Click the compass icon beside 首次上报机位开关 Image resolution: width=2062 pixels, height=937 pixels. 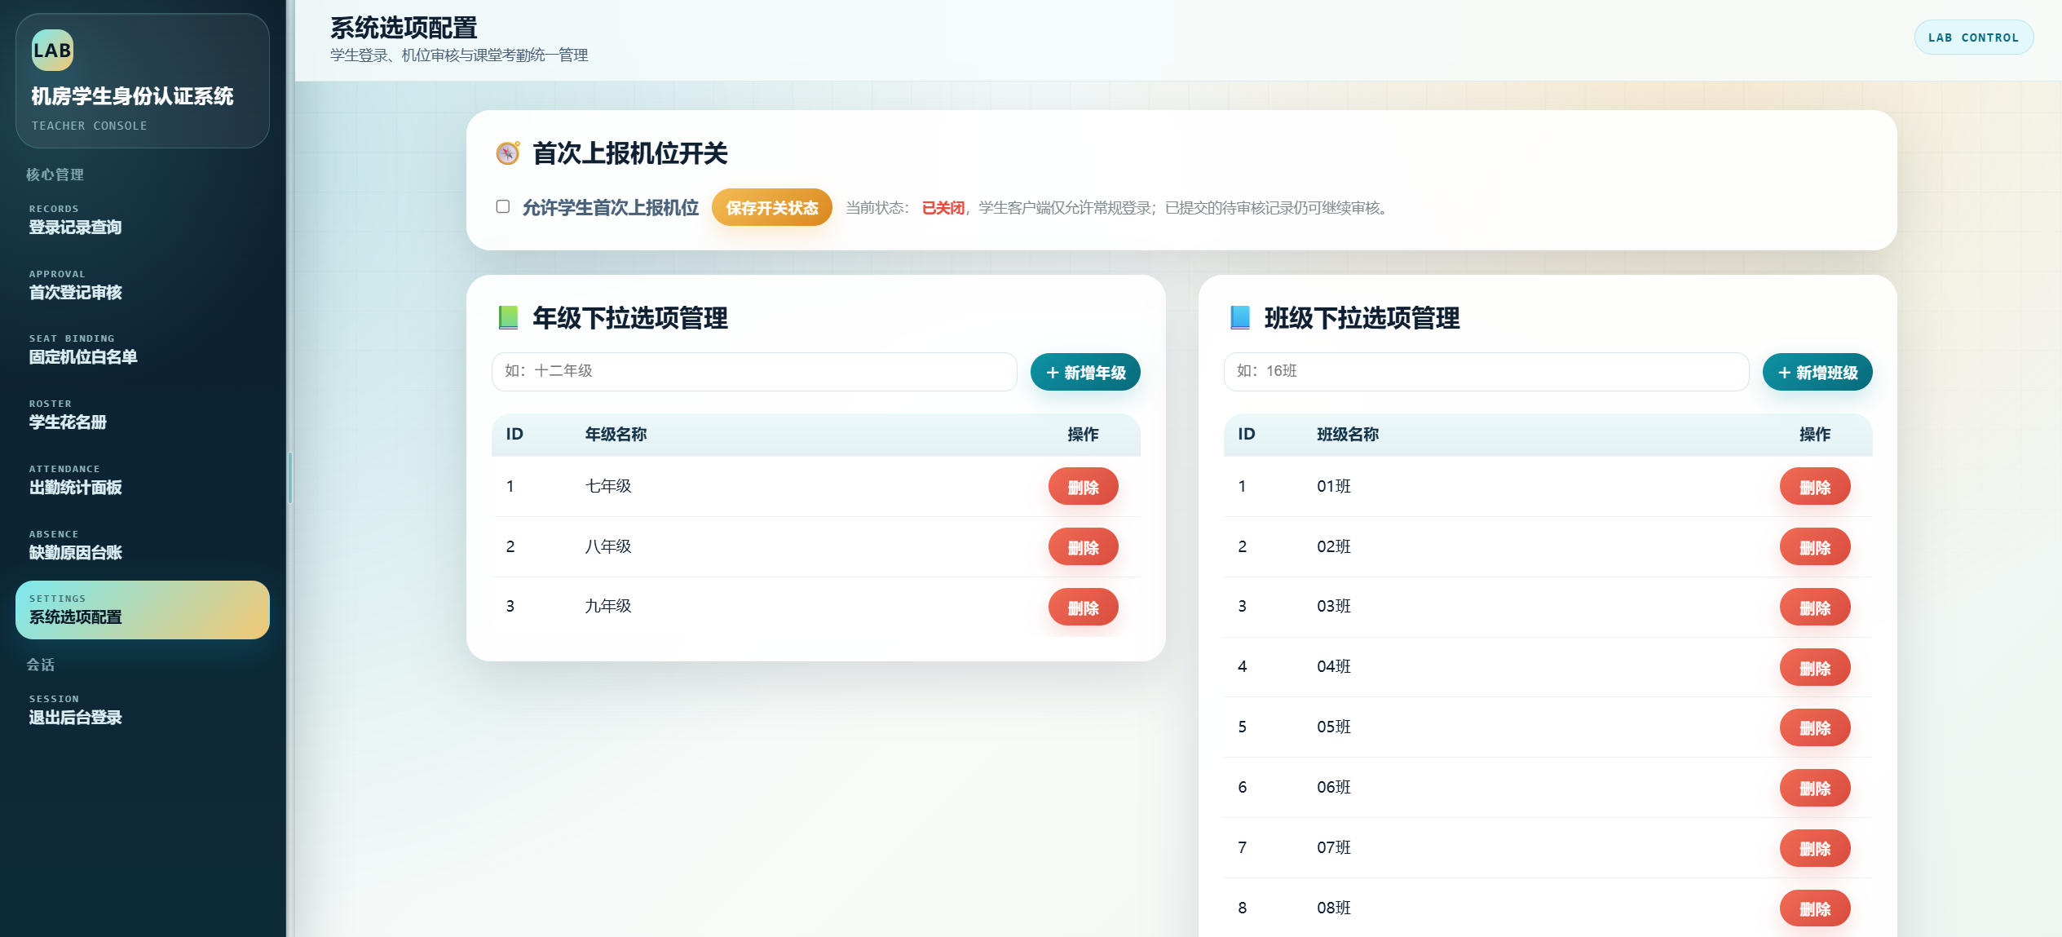(x=508, y=152)
